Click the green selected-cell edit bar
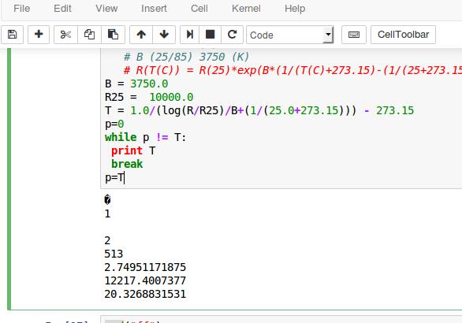 point(9,178)
